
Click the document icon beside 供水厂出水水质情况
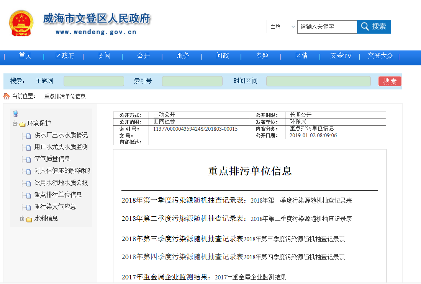tap(28, 136)
